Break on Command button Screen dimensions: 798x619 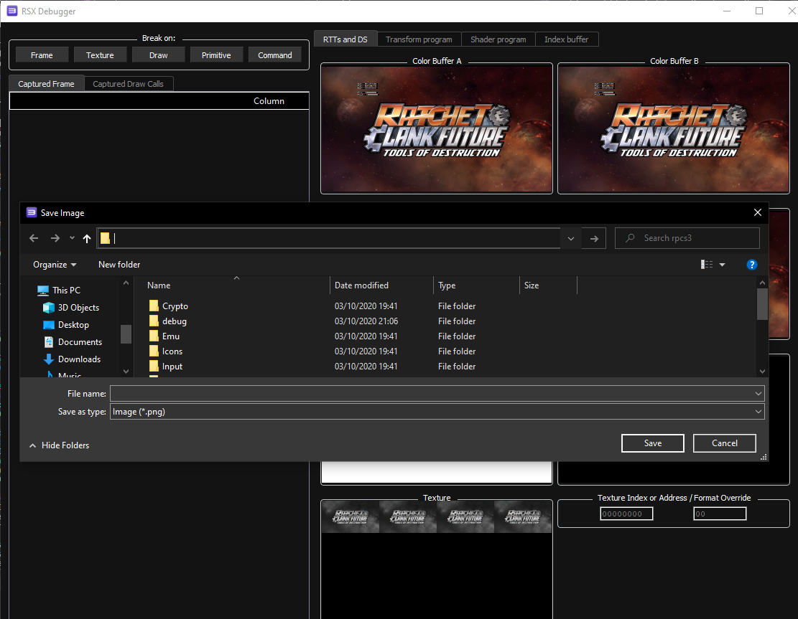275,55
